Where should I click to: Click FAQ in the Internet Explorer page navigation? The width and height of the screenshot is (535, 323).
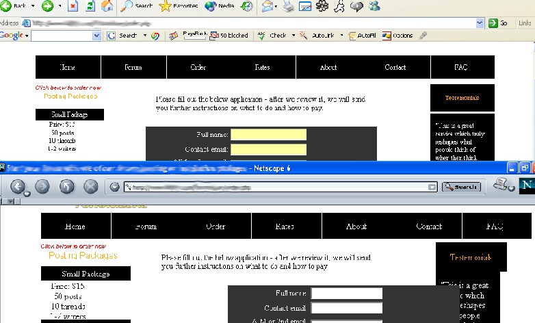point(461,67)
